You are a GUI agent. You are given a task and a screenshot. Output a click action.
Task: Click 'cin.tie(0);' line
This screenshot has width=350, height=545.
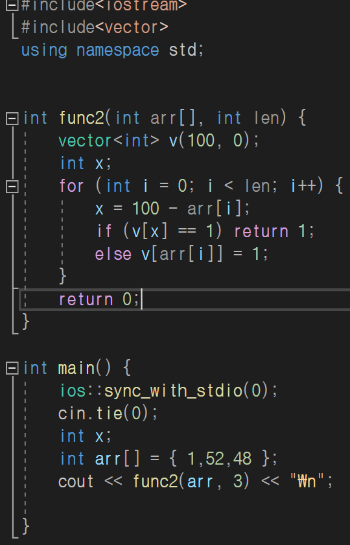108,413
